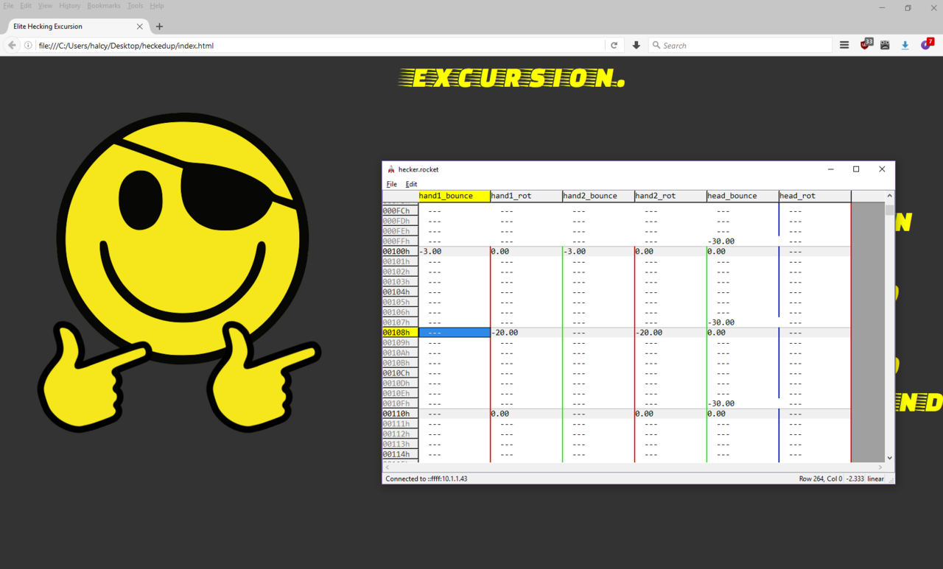The height and width of the screenshot is (569, 943).
Task: Click the uBlock Origin extension icon
Action: point(865,46)
